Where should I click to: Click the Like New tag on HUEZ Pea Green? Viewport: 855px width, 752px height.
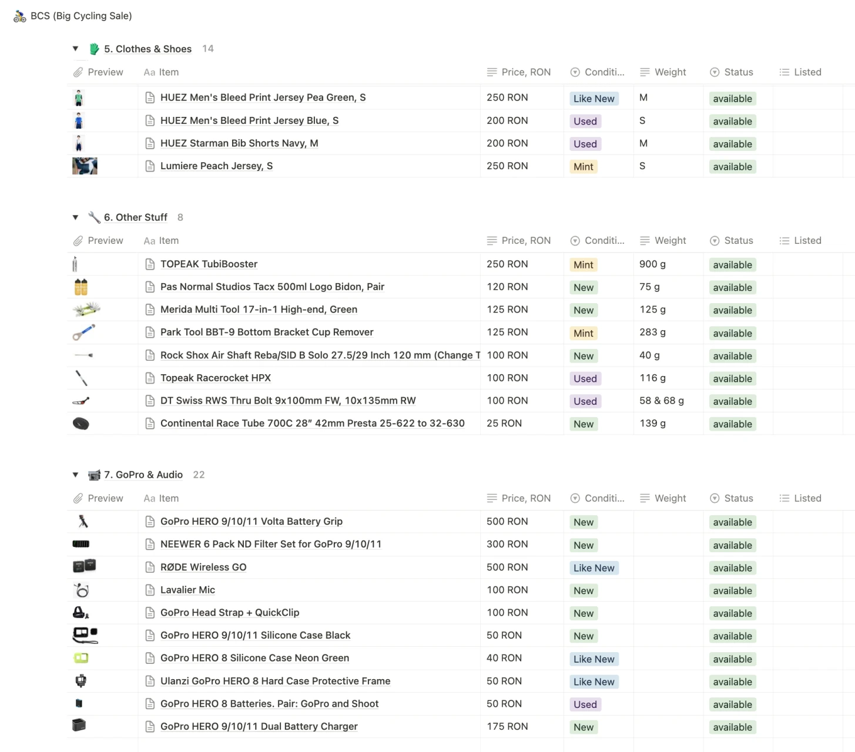click(x=594, y=99)
